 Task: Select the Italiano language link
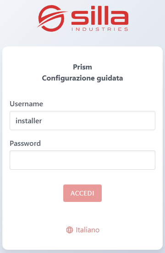[88, 230]
